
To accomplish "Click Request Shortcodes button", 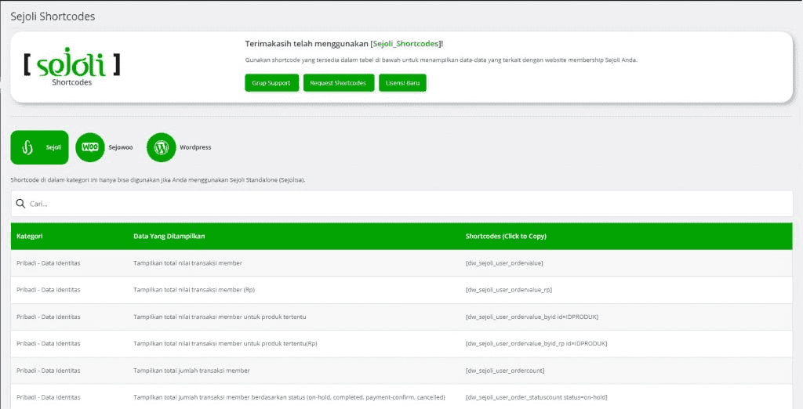I will tap(338, 83).
